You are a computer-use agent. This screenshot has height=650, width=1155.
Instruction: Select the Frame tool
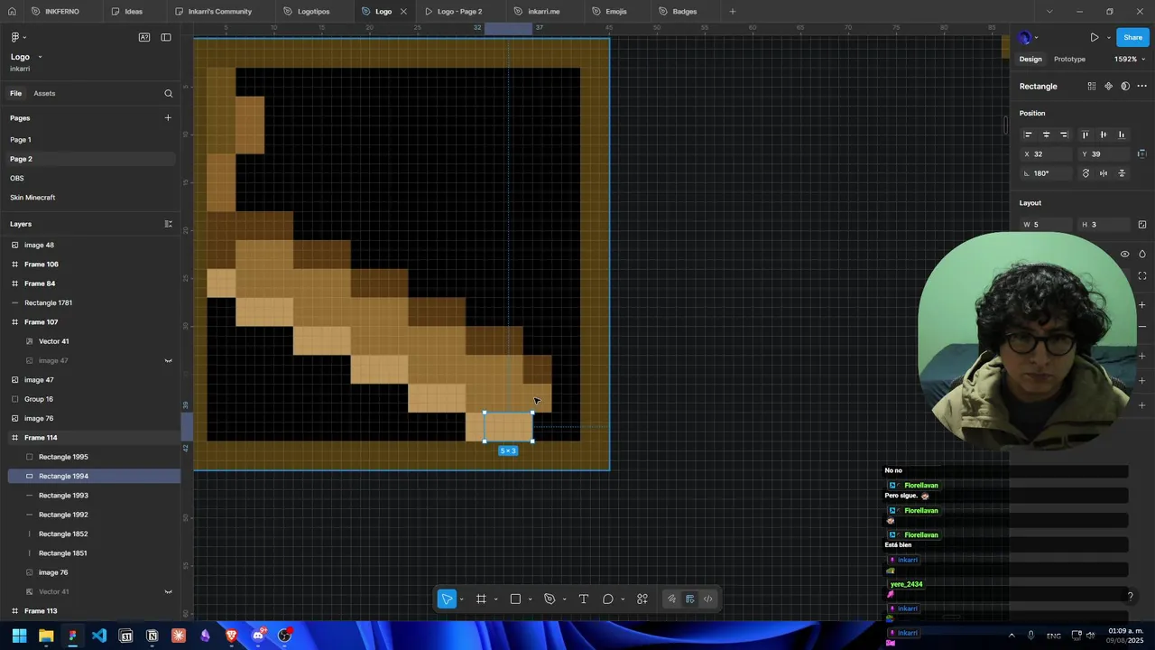481,599
